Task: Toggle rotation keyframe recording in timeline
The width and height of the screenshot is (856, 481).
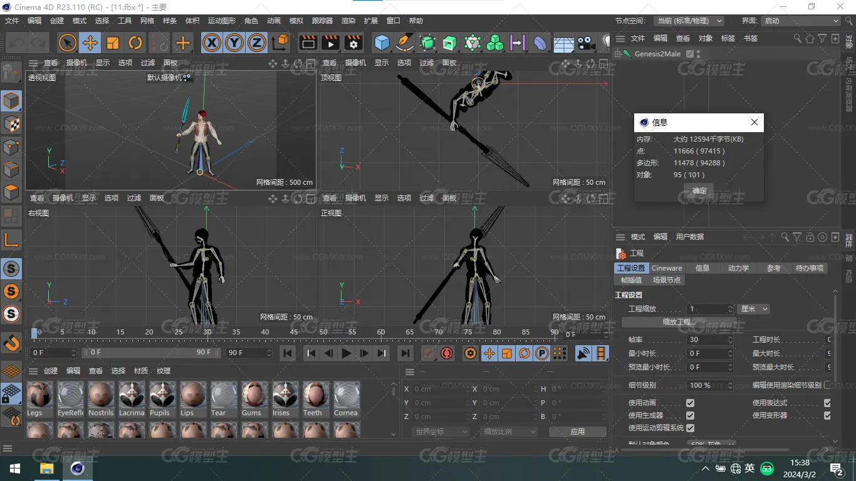Action: [x=524, y=353]
